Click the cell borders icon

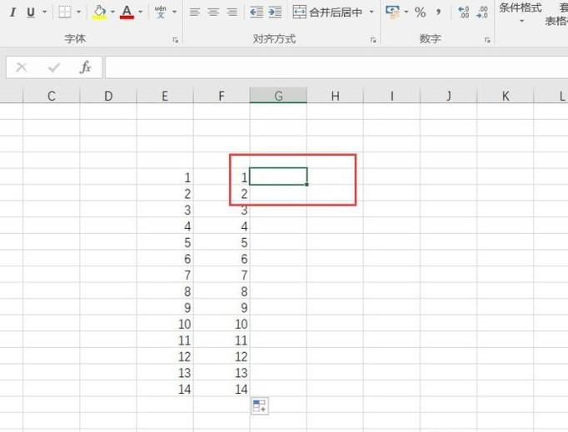pyautogui.click(x=64, y=12)
